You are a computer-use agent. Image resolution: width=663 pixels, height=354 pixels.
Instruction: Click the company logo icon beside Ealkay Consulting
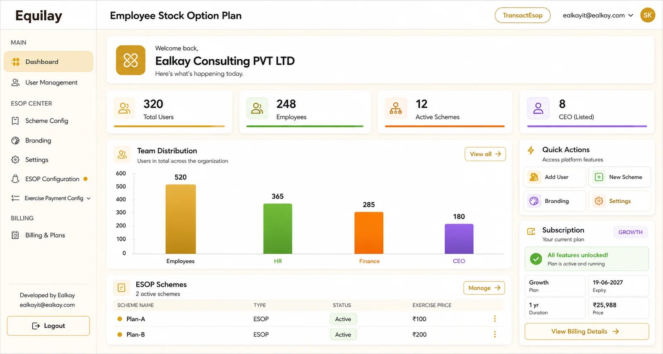click(x=131, y=60)
